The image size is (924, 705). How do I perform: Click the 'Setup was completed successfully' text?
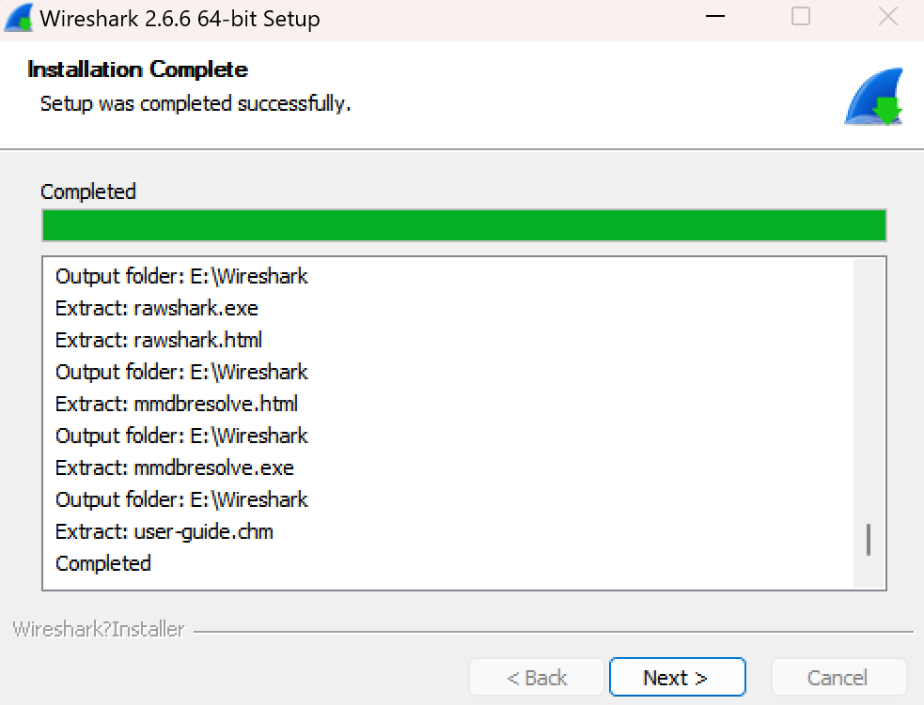pyautogui.click(x=196, y=103)
